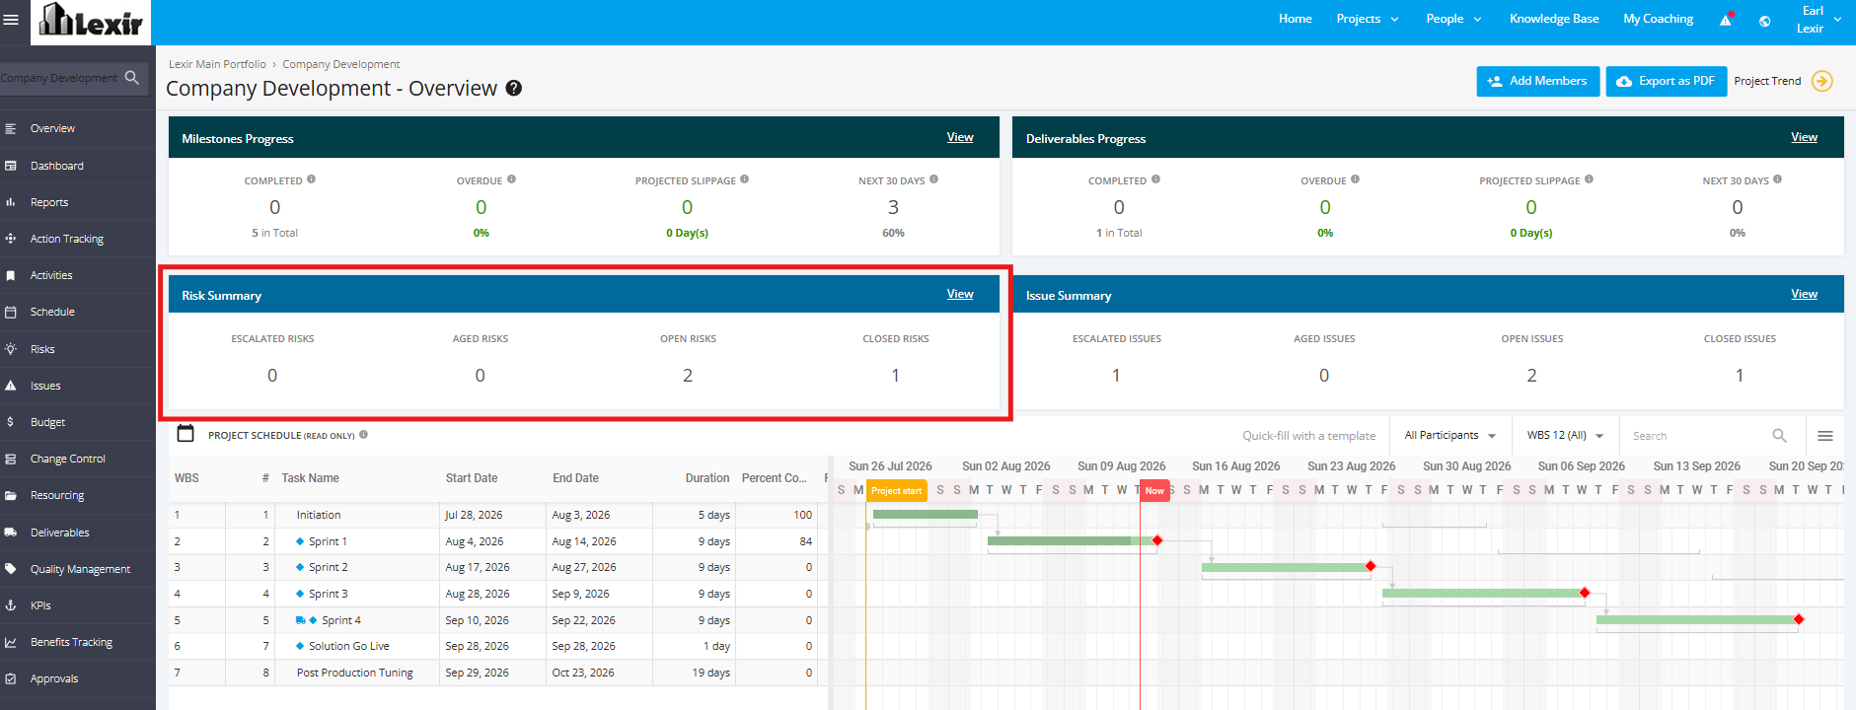Open View link in Issue Summary
The height and width of the screenshot is (710, 1856).
(1804, 294)
